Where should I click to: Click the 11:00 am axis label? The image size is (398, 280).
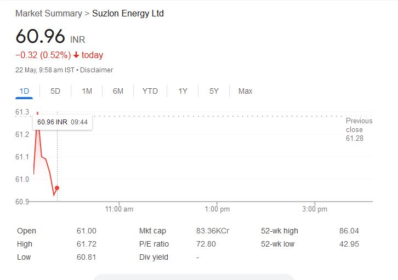click(119, 209)
